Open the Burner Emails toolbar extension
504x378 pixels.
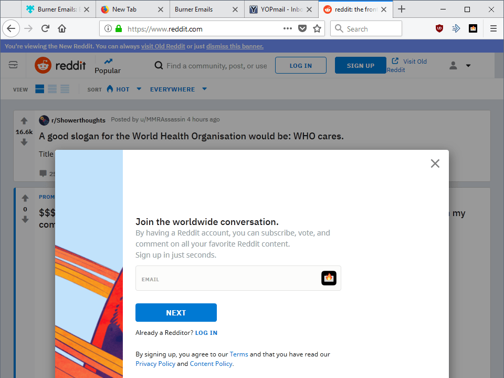click(473, 29)
